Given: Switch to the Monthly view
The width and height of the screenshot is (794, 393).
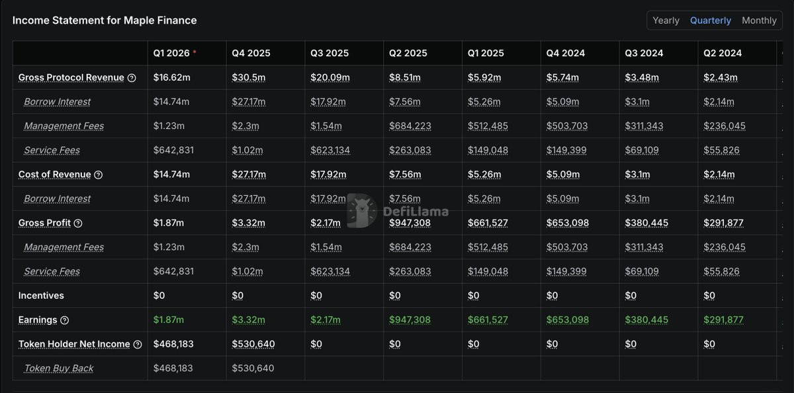Looking at the screenshot, I should (x=759, y=21).
